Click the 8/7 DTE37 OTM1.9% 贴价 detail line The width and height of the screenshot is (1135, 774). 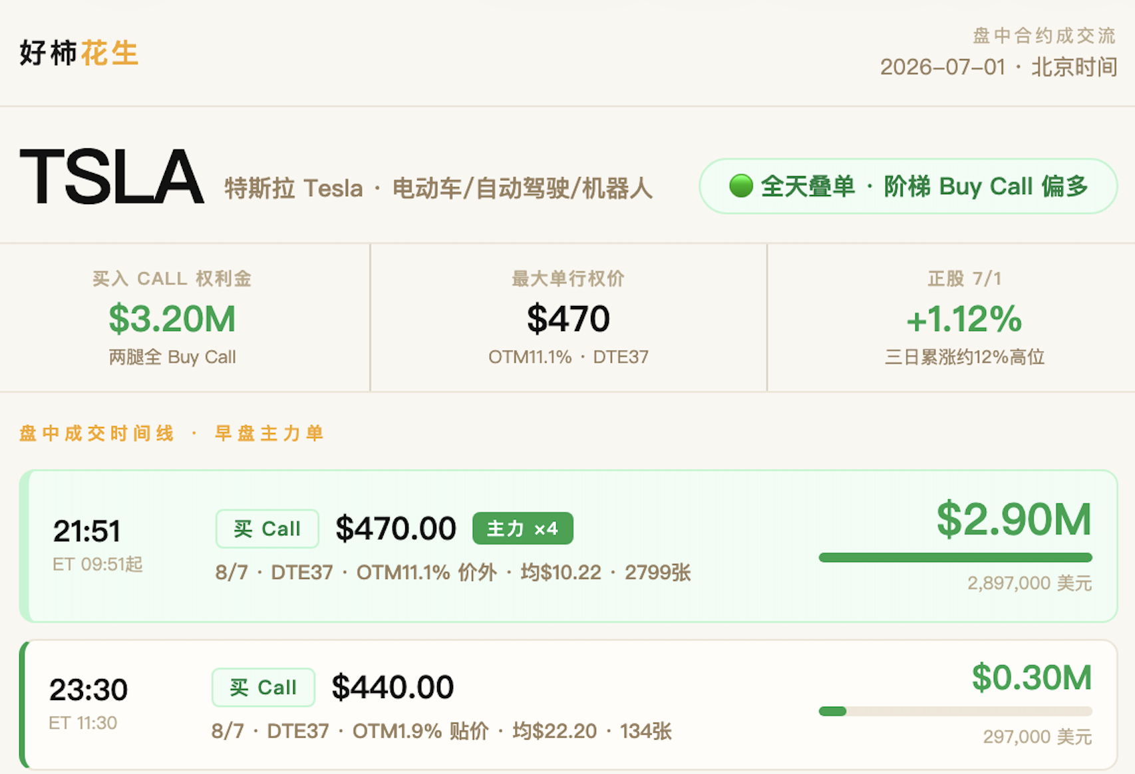pos(442,731)
